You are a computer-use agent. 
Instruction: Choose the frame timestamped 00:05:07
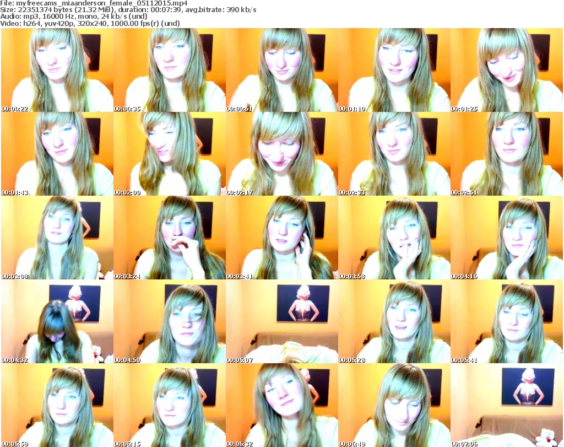point(281,321)
